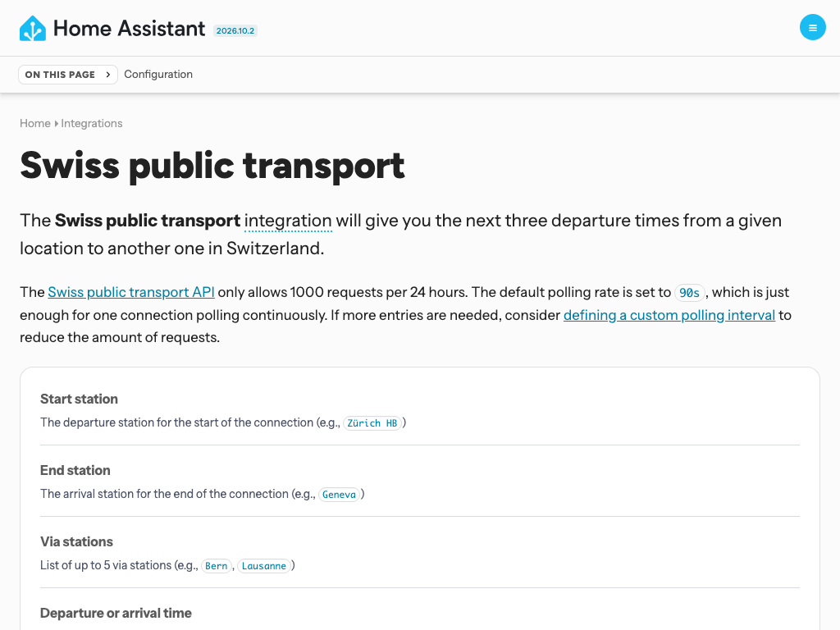Viewport: 840px width, 630px height.
Task: Click the Geneva example code
Action: 339,495
